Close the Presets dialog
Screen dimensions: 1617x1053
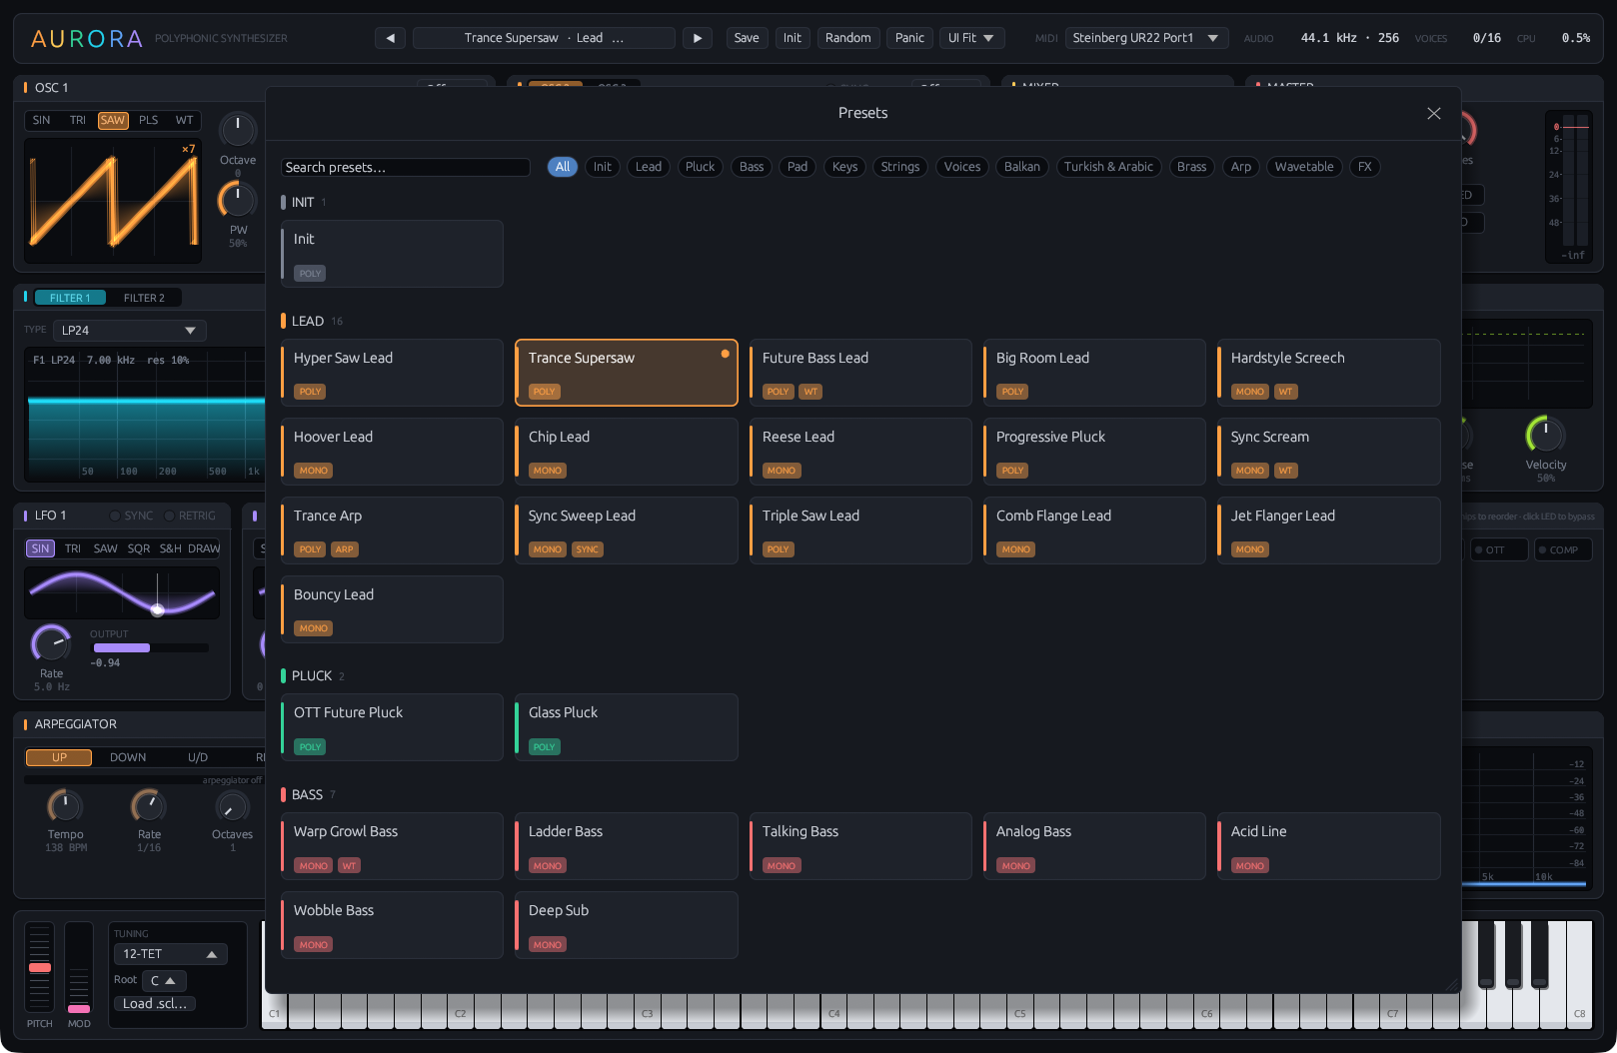[x=1434, y=113]
